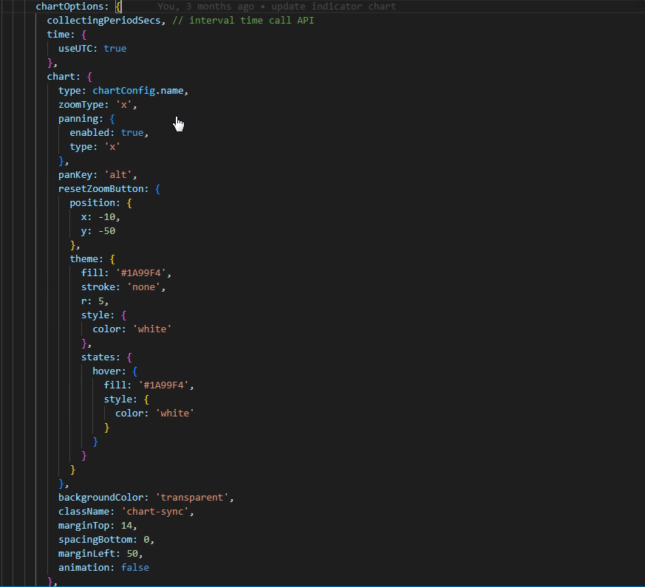This screenshot has height=587, width=645.
Task: Click the zoomType property
Action: click(x=81, y=104)
